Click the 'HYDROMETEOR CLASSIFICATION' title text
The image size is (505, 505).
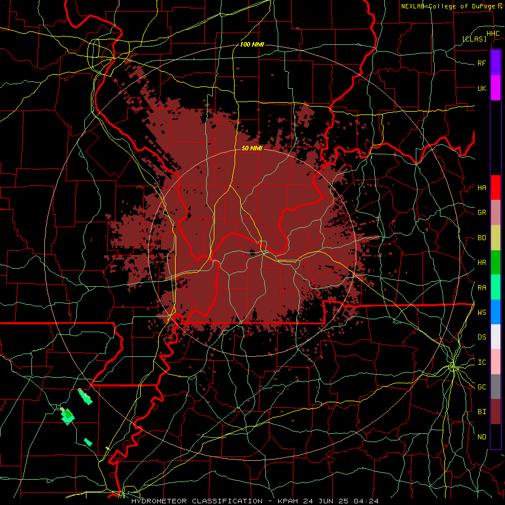click(197, 501)
